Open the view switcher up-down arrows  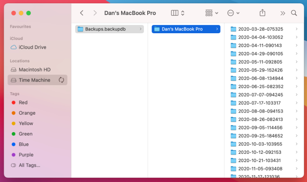(x=183, y=13)
